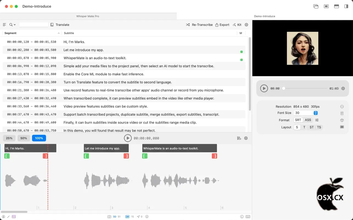Click the Export button

(222, 25)
